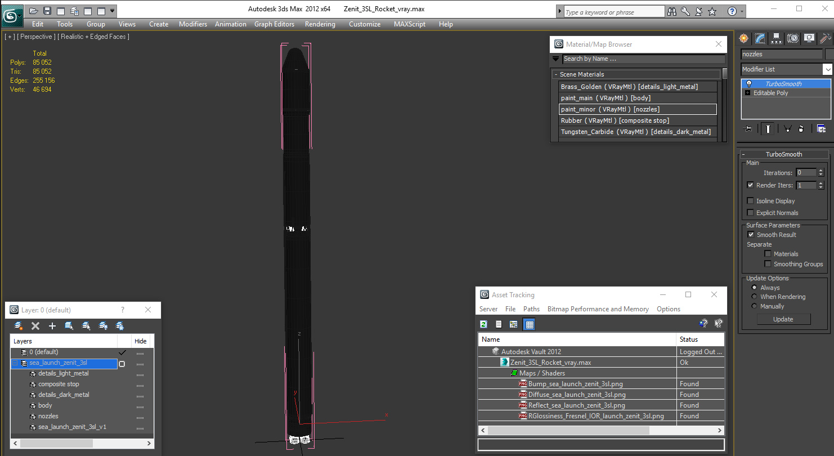Switch to the Utilities hammer tab
834x456 pixels.
pos(825,38)
